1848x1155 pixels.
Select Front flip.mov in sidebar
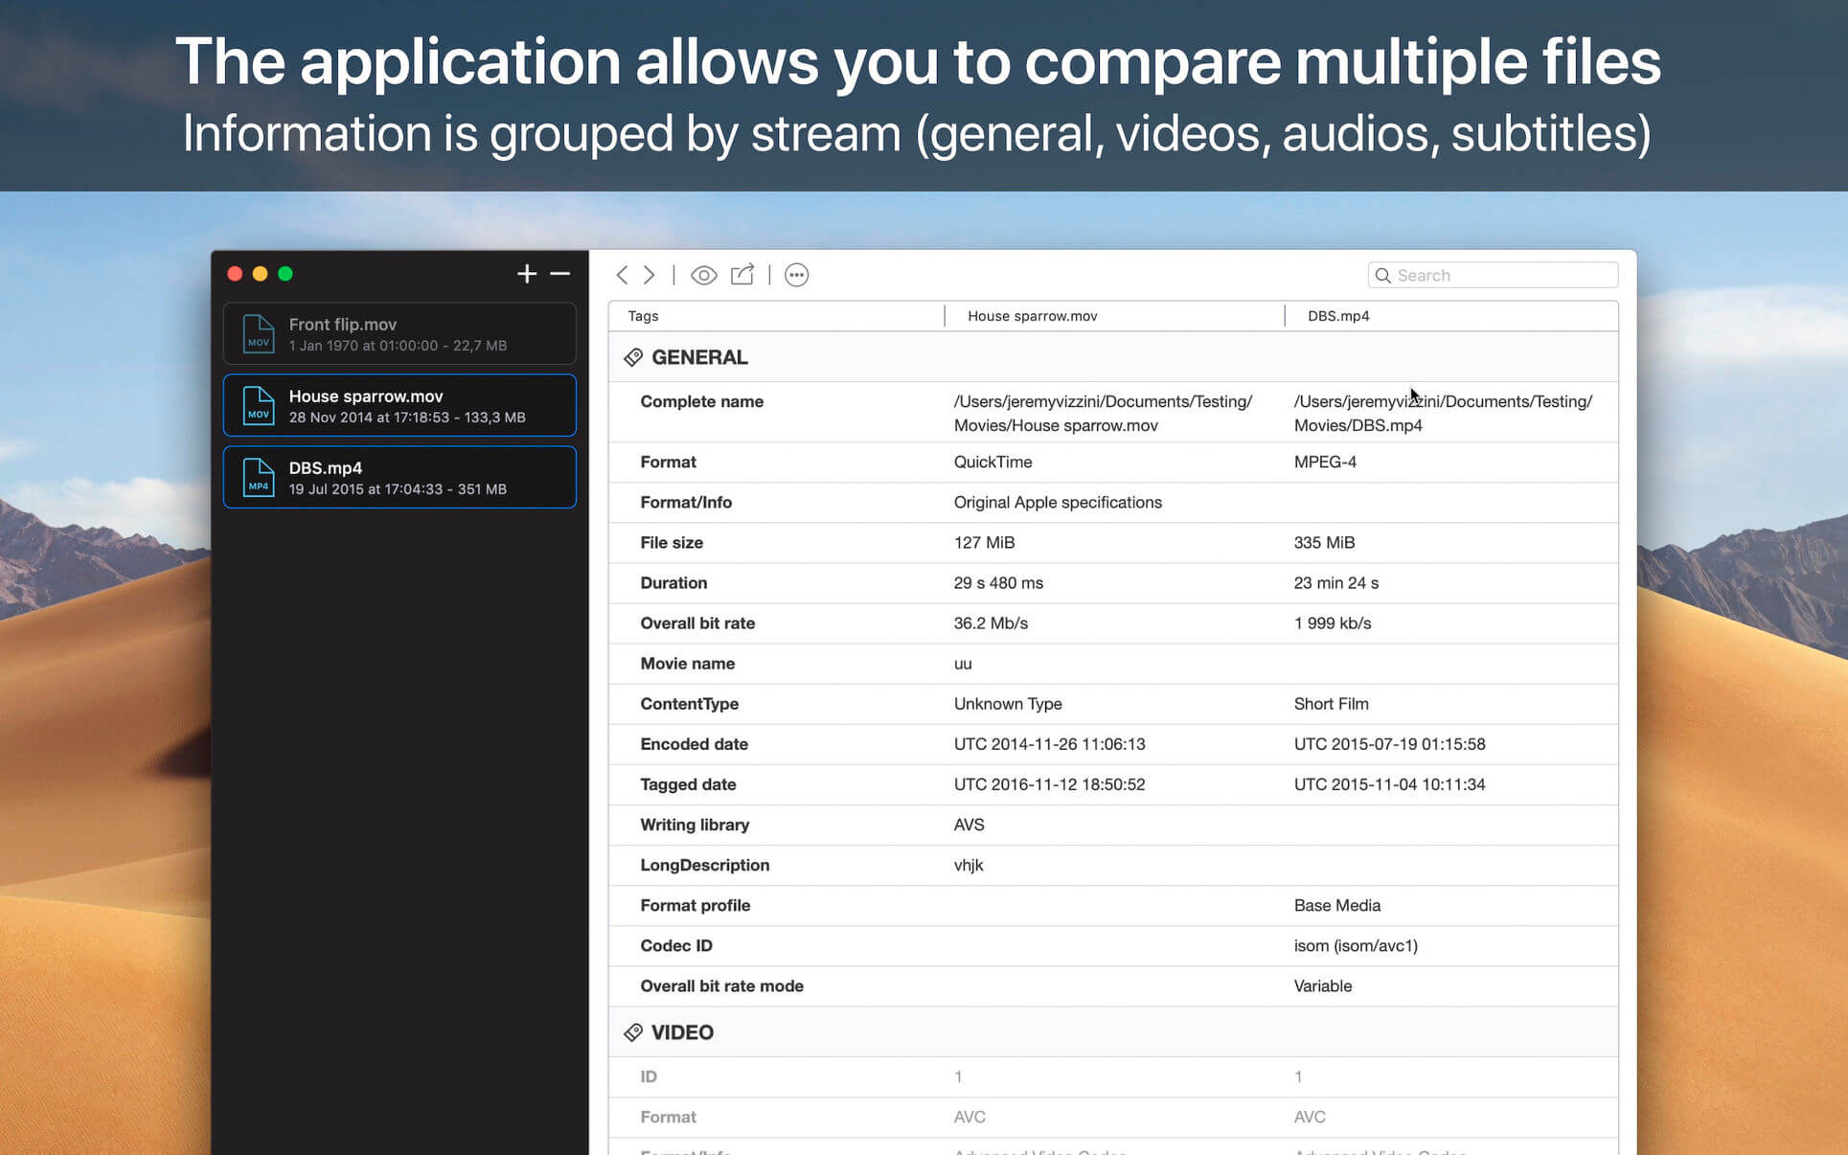click(x=399, y=334)
